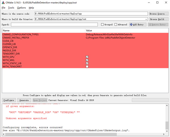This screenshot has height=137, width=170.
Task: Click the Debug;Release;MinSizeRel;RelWithDebInfo value
Action: (109, 35)
